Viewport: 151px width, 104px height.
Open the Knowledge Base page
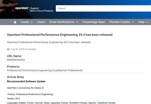pyautogui.click(x=94, y=22)
